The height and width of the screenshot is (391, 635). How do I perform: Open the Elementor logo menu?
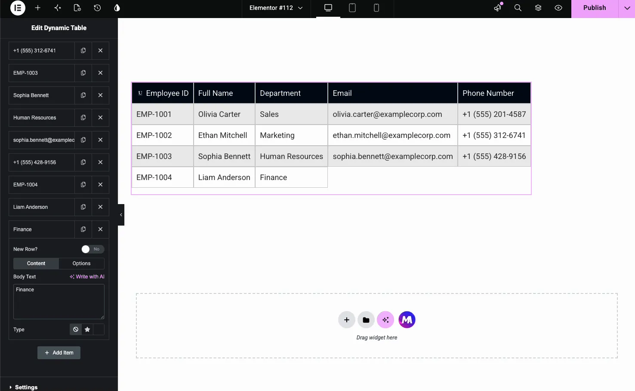tap(18, 8)
